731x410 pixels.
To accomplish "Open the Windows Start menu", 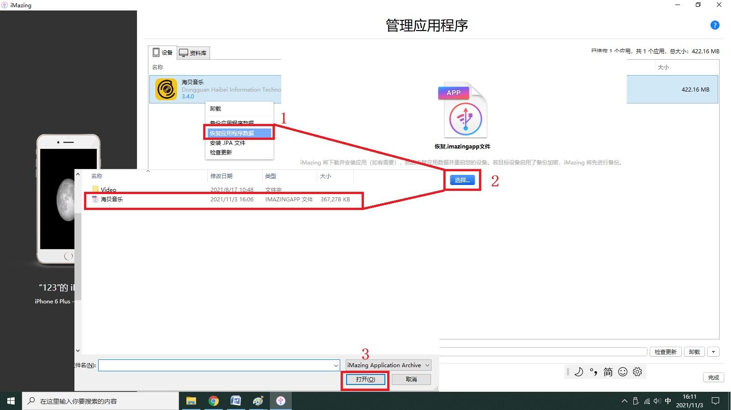I will coord(11,401).
